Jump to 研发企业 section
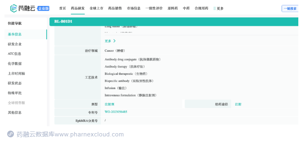This screenshot has height=153, width=304. click(15, 44)
